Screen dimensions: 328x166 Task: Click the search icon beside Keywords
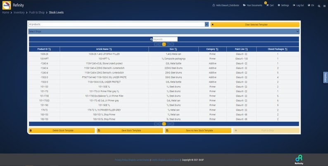(151, 39)
